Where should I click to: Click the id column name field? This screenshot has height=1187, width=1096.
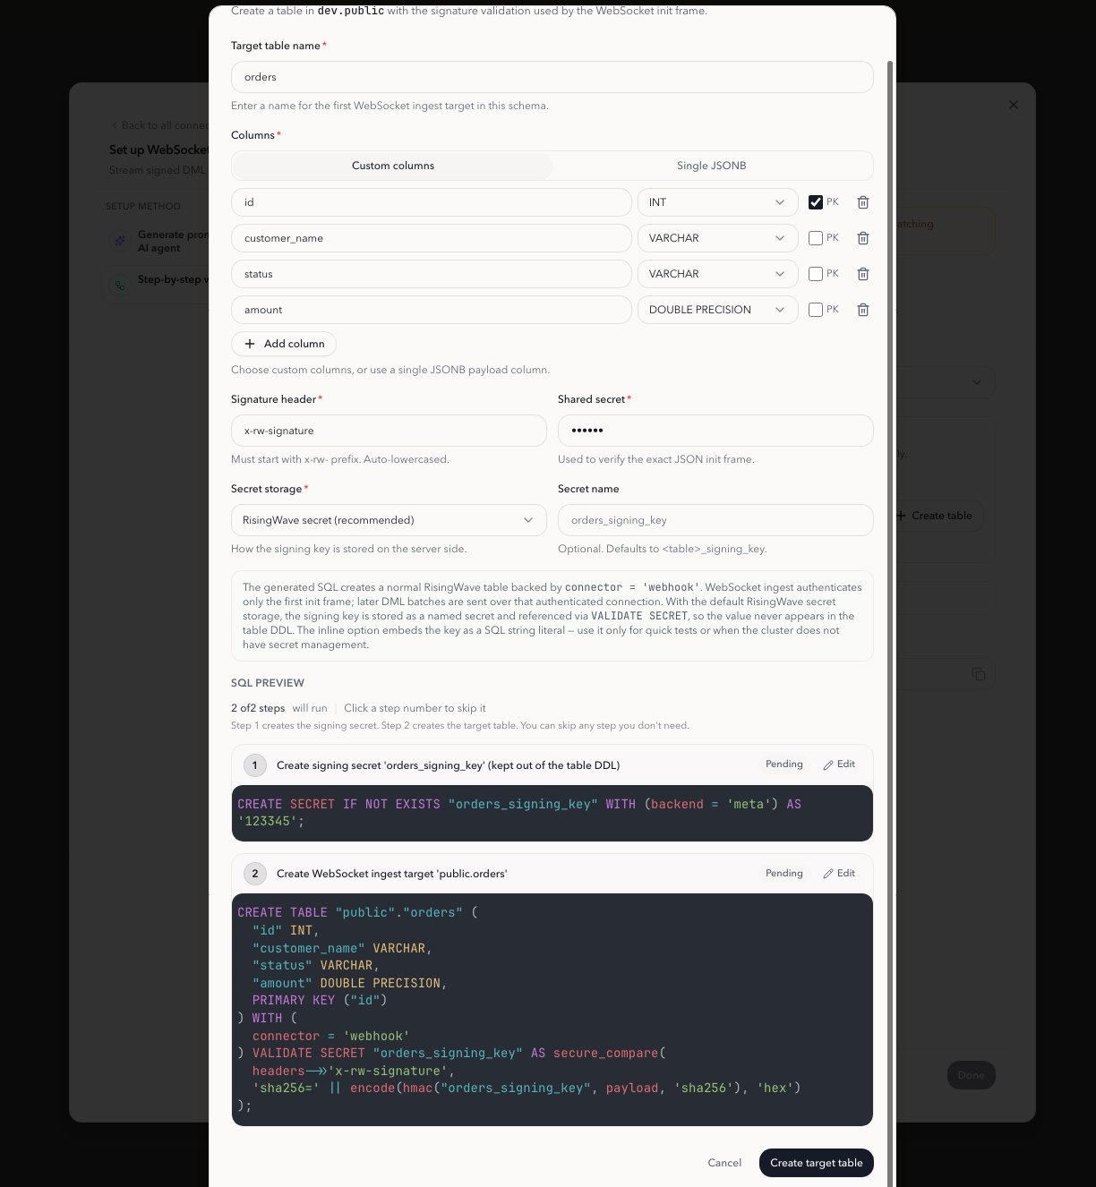(x=431, y=202)
